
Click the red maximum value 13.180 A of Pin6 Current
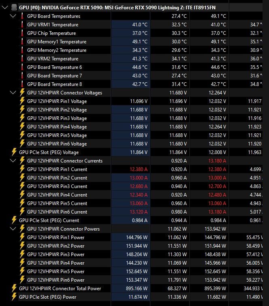pyautogui.click(x=217, y=212)
